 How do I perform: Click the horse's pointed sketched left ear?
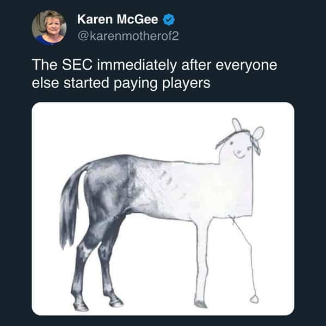tap(237, 124)
